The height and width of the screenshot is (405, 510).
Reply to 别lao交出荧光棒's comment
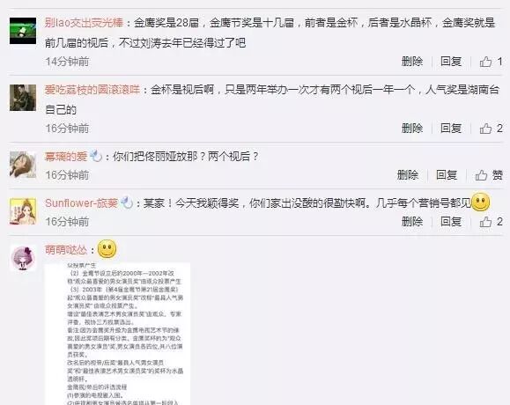click(x=451, y=62)
